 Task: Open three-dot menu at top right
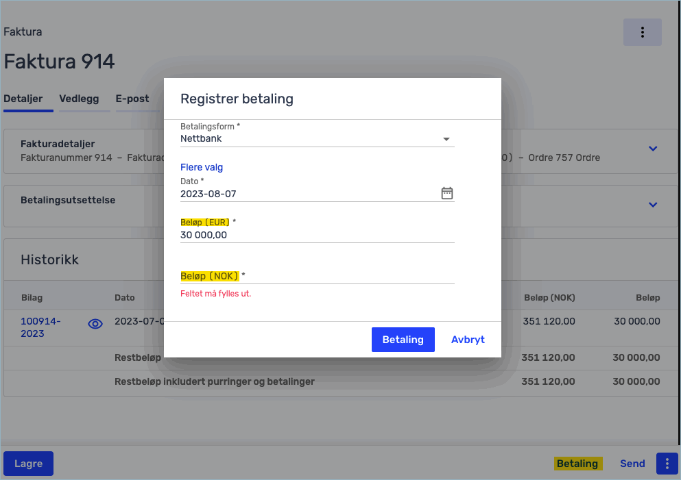pyautogui.click(x=643, y=32)
